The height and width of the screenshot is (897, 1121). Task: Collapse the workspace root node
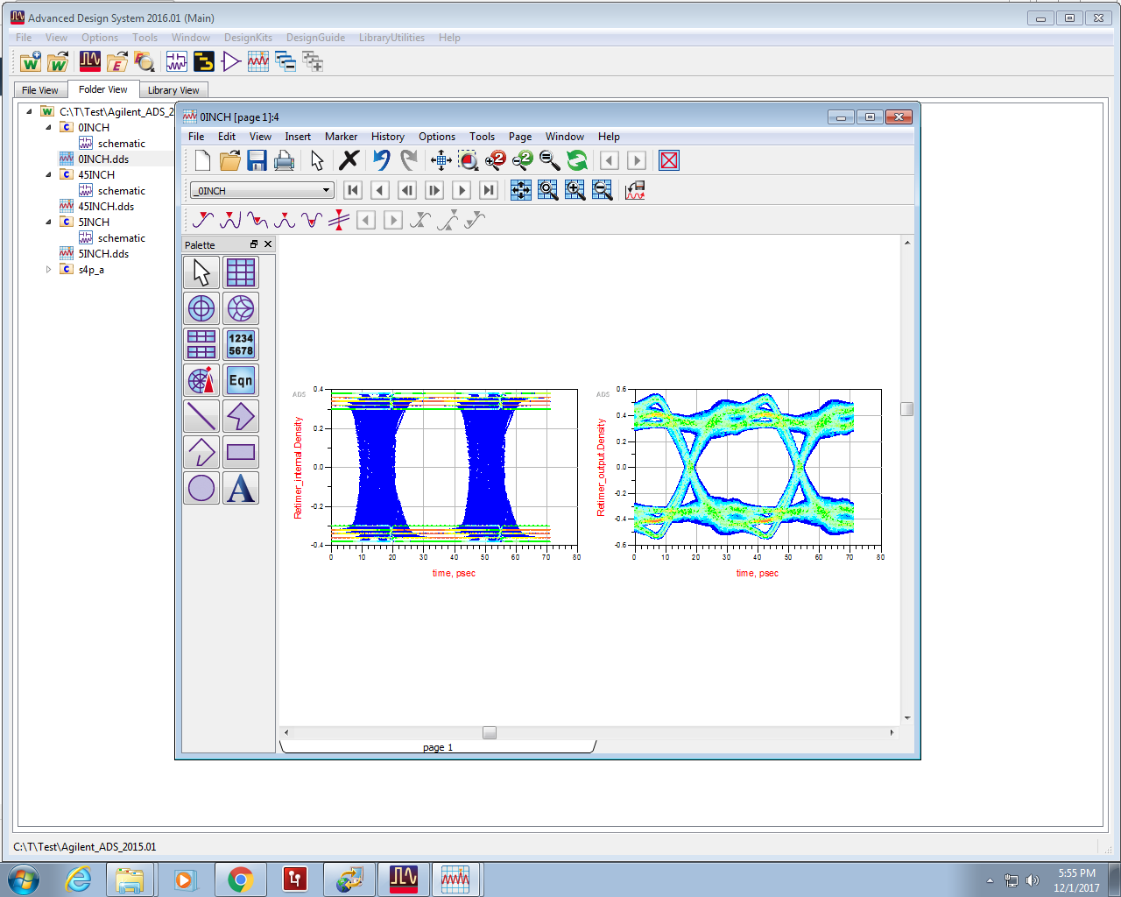(29, 111)
